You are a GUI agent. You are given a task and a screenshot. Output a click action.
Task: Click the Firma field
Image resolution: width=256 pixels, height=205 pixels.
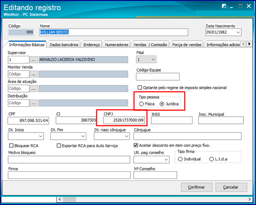pos(69,175)
